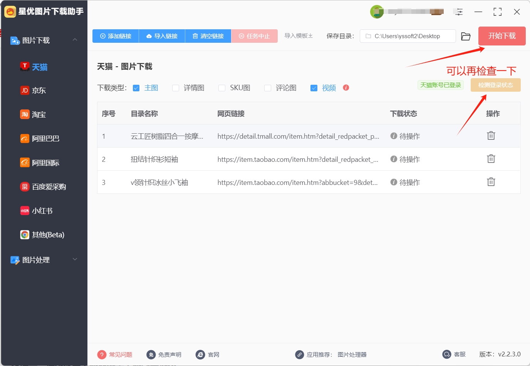Click the 目录名称 column header
The image size is (530, 366).
(x=144, y=114)
